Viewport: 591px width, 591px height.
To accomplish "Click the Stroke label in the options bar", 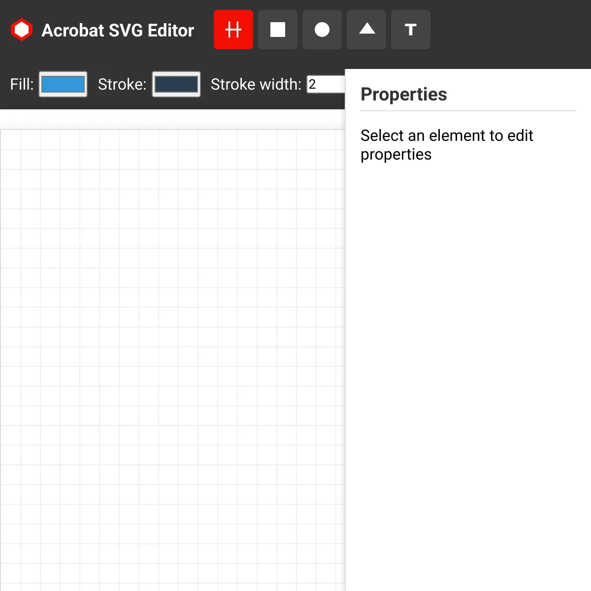I will (122, 84).
